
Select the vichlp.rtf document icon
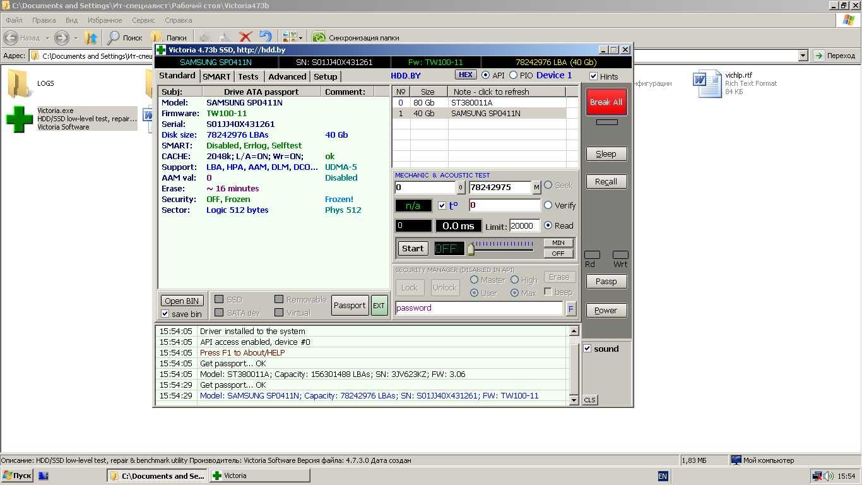707,84
